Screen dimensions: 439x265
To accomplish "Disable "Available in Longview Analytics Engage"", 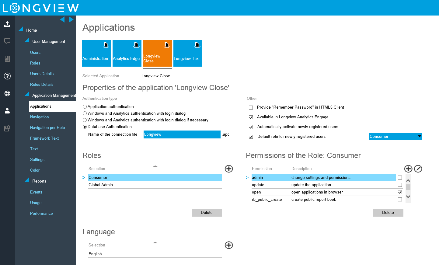I will tap(251, 117).
